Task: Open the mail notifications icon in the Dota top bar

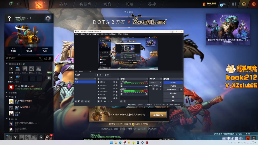Action: (223, 5)
